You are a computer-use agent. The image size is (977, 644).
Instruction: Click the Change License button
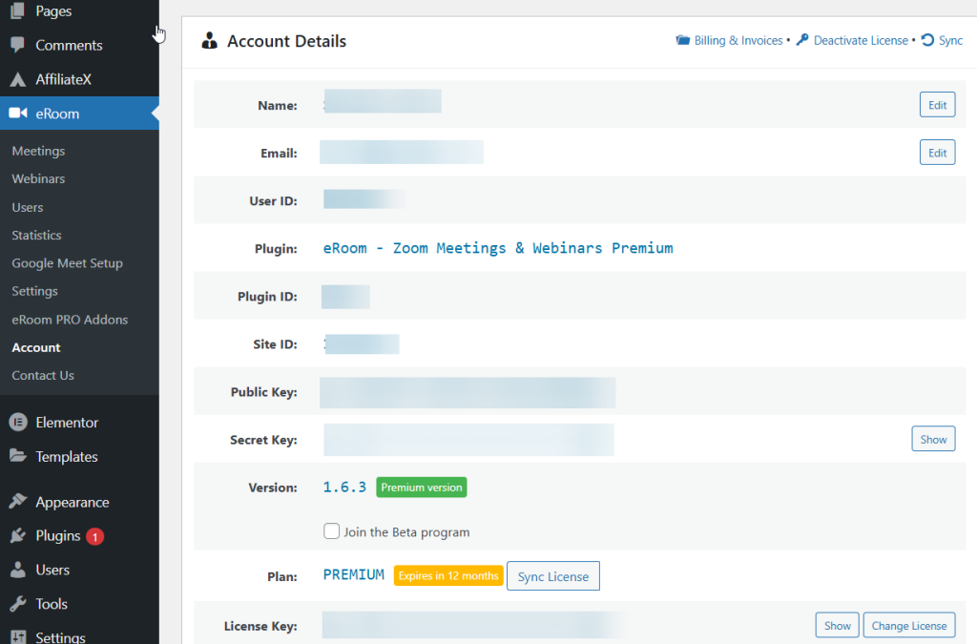909,625
